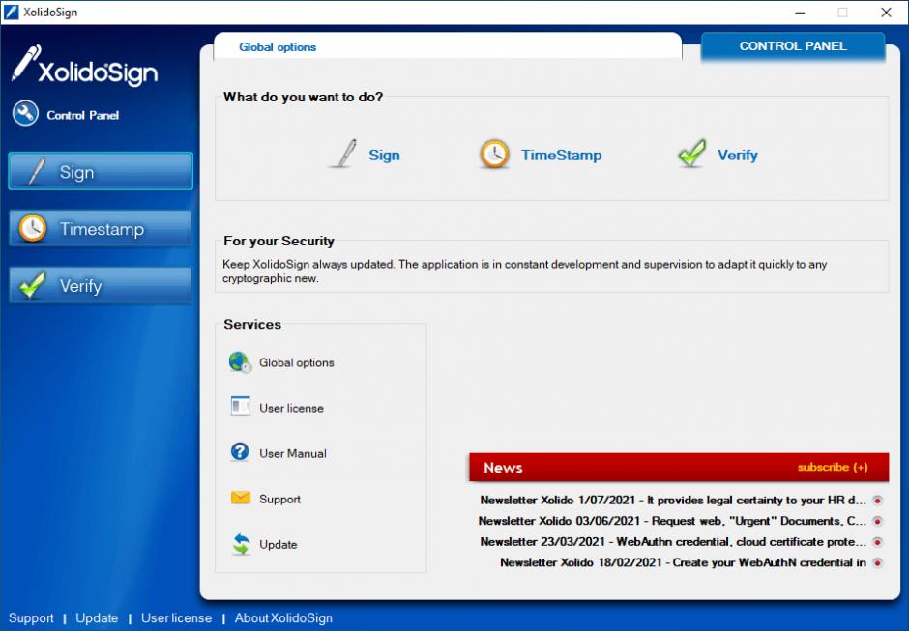Click red dot next to 23/03/2021 newsletter
The width and height of the screenshot is (909, 631).
[x=878, y=542]
